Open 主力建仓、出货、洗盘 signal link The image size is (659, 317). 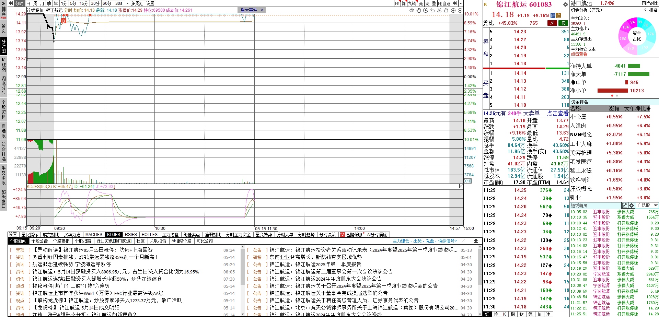click(425, 241)
